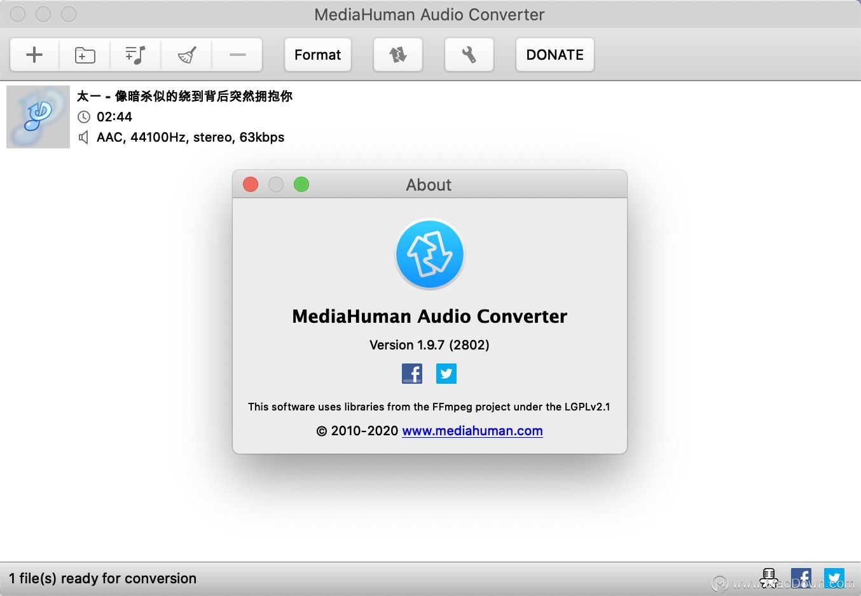Click the DONATE button

pos(555,55)
